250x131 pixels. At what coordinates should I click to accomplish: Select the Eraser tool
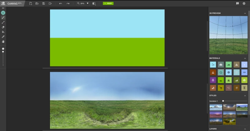(3, 27)
